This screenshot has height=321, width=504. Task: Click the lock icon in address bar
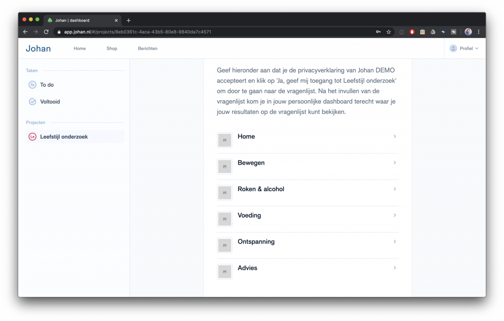click(59, 32)
